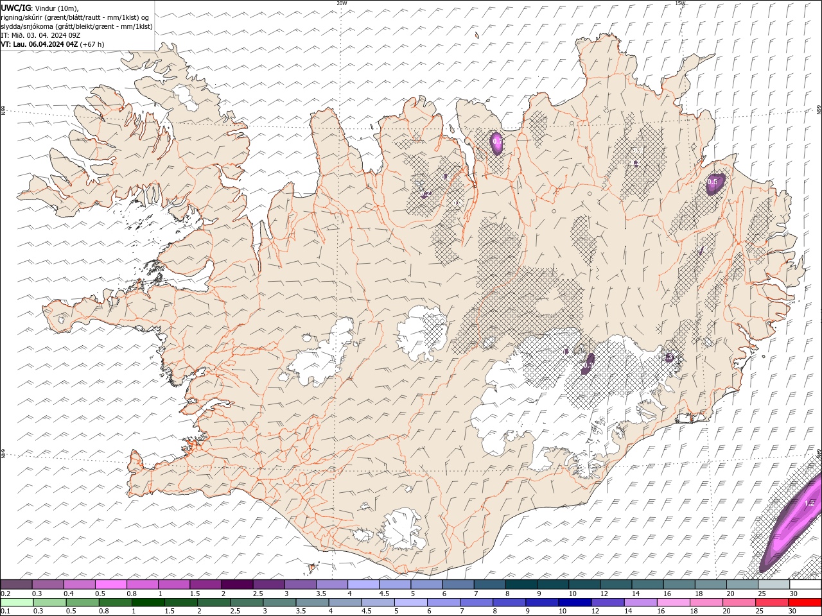Click the "VT: Lau. 06.04.2024 04Z (+67 h)" line
Viewport: 822px width, 616px height.
click(x=53, y=44)
